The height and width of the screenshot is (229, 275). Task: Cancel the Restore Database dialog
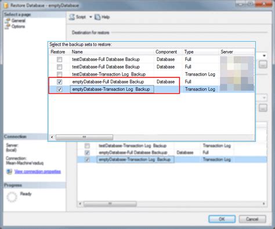pyautogui.click(x=252, y=219)
